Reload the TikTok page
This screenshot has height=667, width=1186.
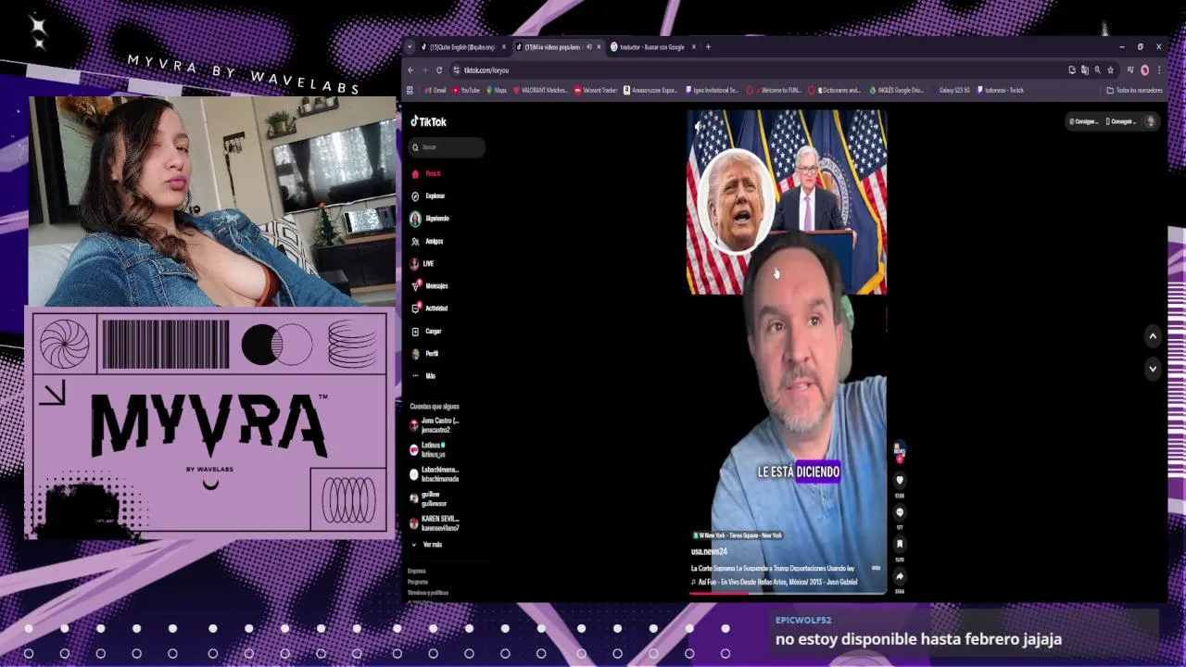pos(439,70)
